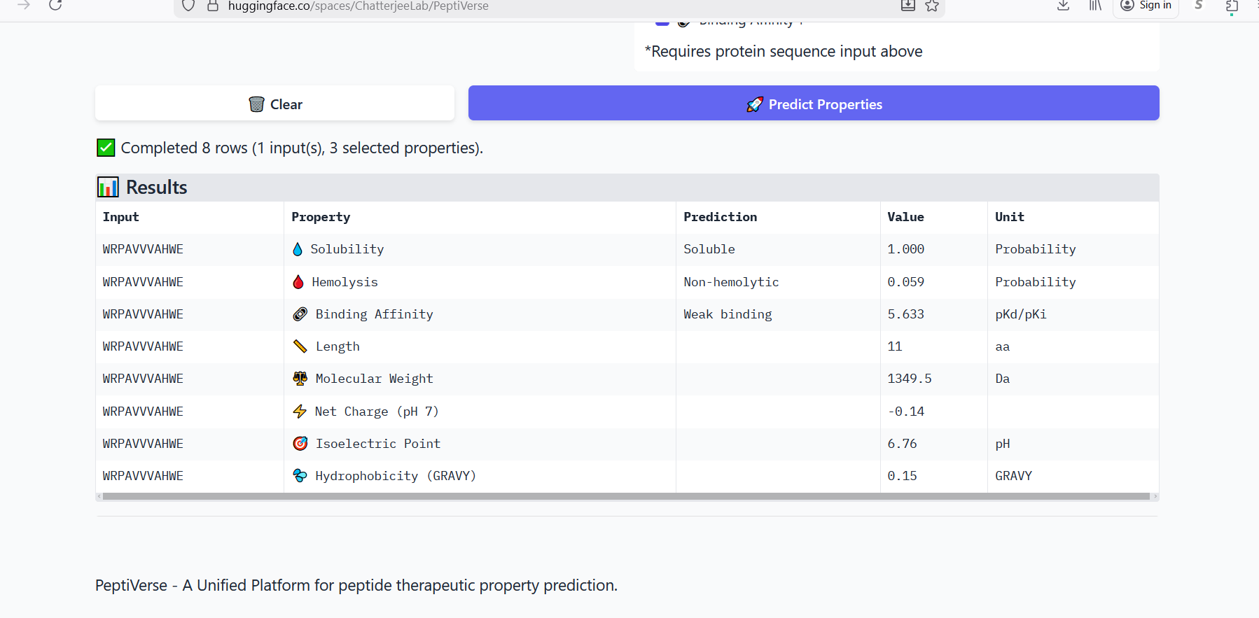Screen dimensions: 1259x618
Task: Click WRPAVVVAHWE in the Solubility row
Action: 143,249
